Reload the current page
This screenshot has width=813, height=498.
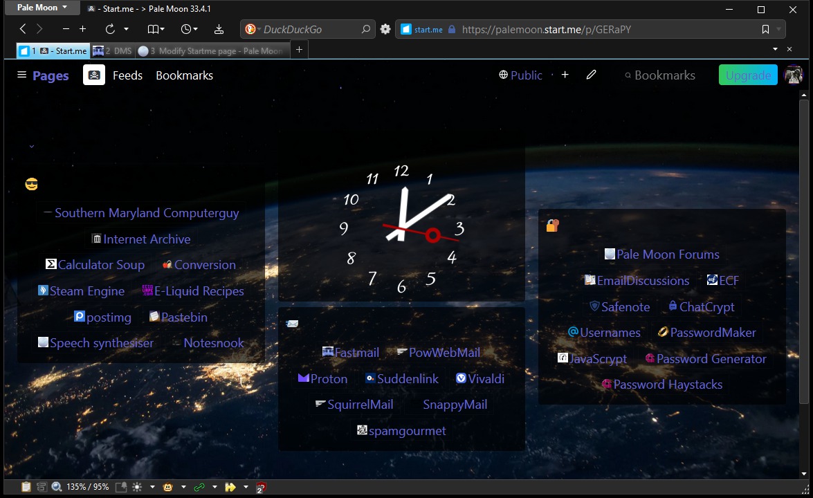[x=110, y=29]
